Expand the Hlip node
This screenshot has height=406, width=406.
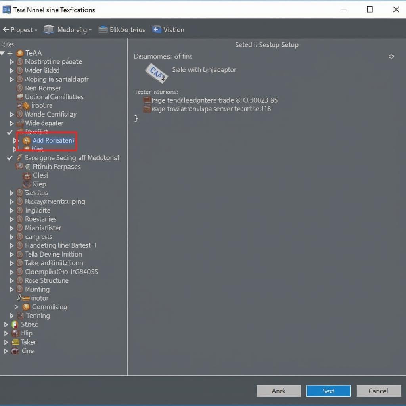coord(6,333)
